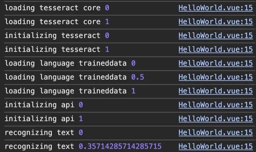This screenshot has width=256, height=152.
Task: Select the 'initializing api 0' log entry text
Action: click(44, 105)
